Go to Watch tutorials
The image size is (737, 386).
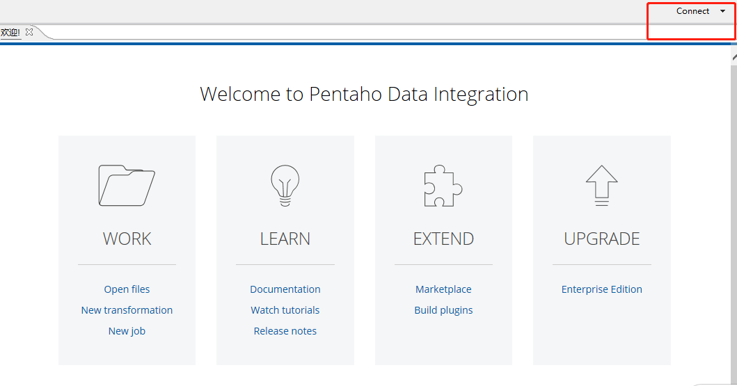tap(285, 310)
